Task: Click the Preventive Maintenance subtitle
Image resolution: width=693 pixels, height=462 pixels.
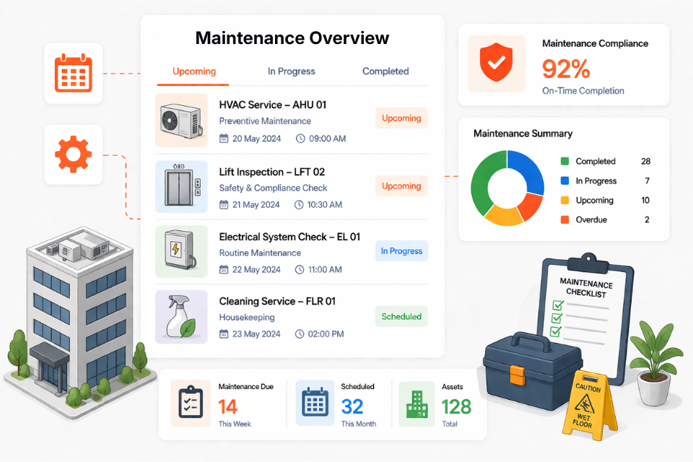Action: 265,121
